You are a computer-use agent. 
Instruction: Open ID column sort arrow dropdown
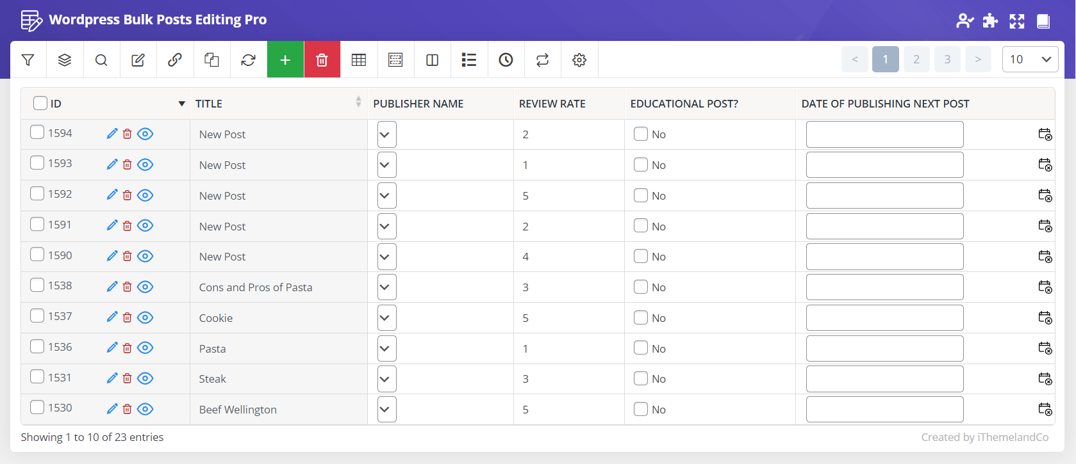[x=182, y=104]
